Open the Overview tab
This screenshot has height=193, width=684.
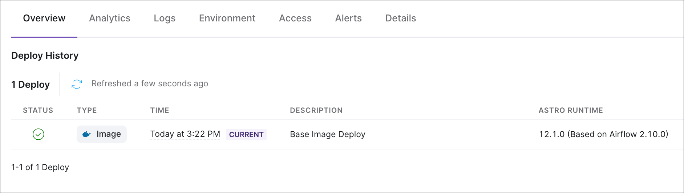(44, 18)
